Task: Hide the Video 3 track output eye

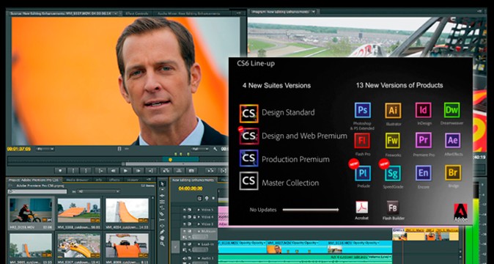Action: click(185, 224)
